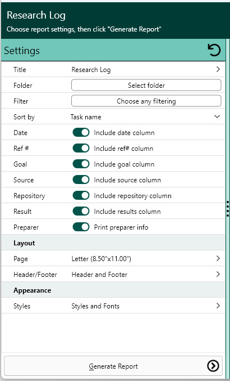The width and height of the screenshot is (230, 381).
Task: Toggle the Include ref# column switch
Action: (x=81, y=149)
